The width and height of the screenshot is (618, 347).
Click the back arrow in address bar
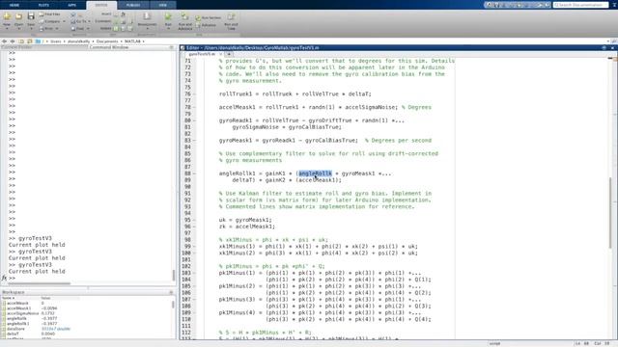point(4,40)
